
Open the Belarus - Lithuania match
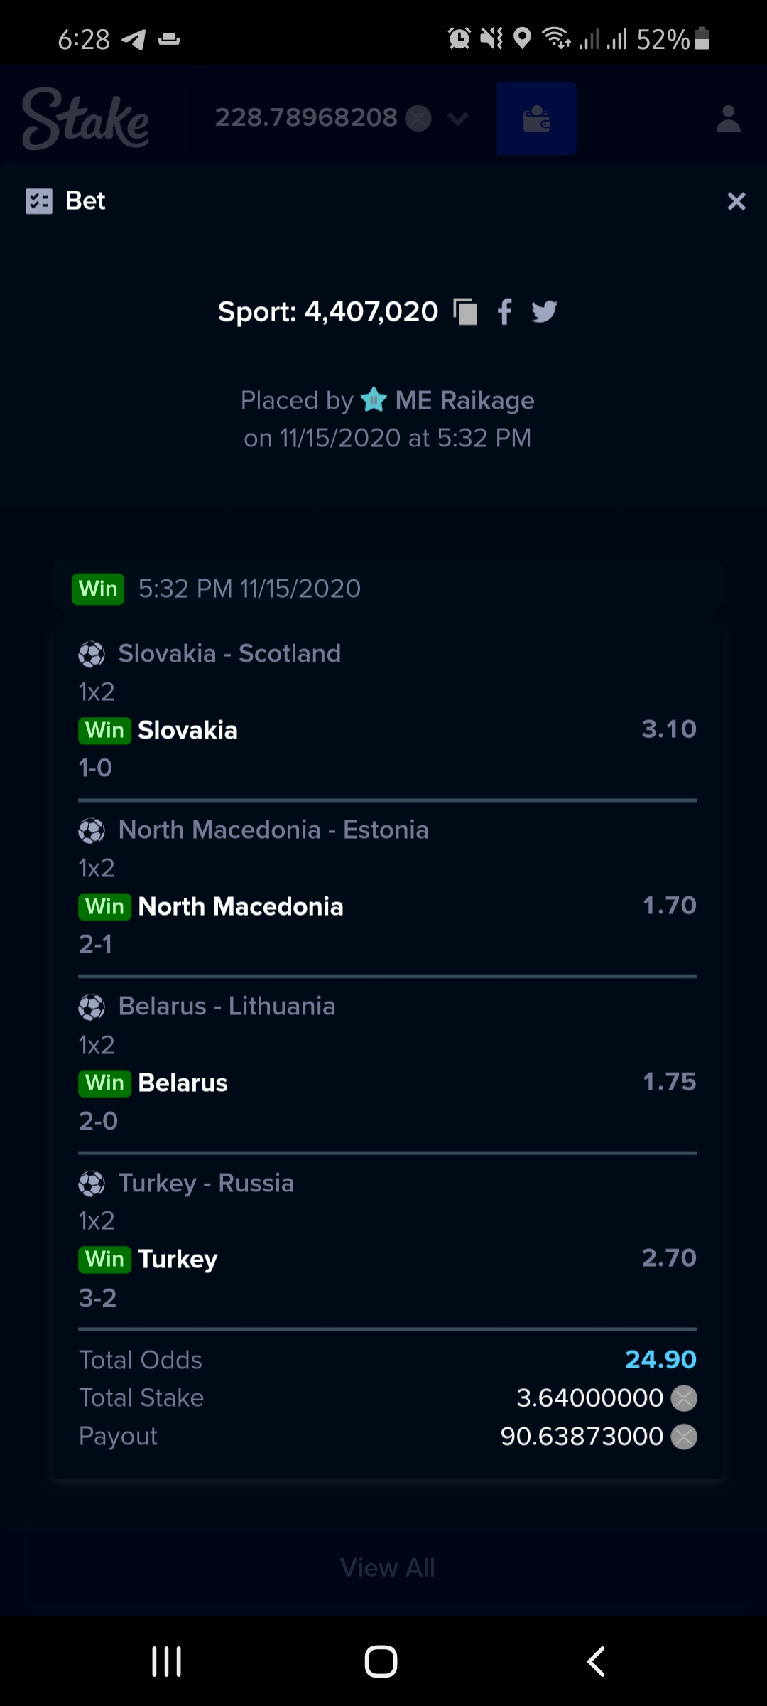tap(227, 1006)
